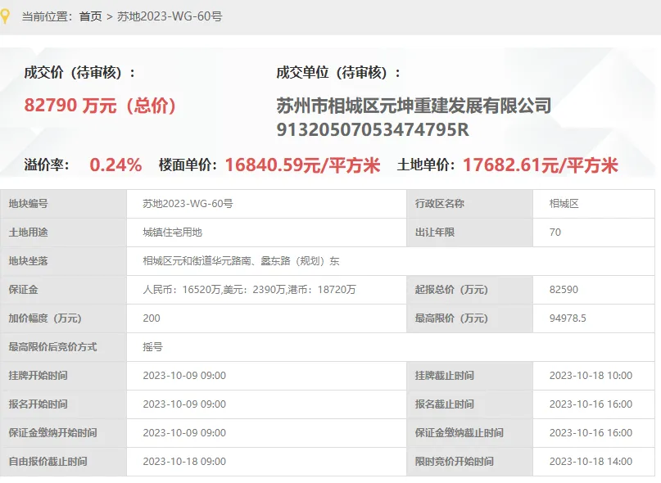661x483 pixels.
Task: Select max price value 94978.5
Action: click(x=568, y=318)
